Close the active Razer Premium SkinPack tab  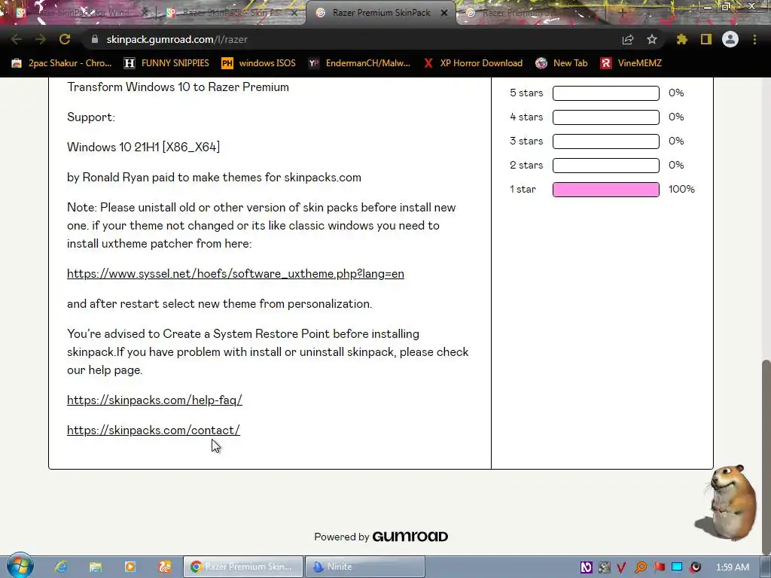coord(444,13)
